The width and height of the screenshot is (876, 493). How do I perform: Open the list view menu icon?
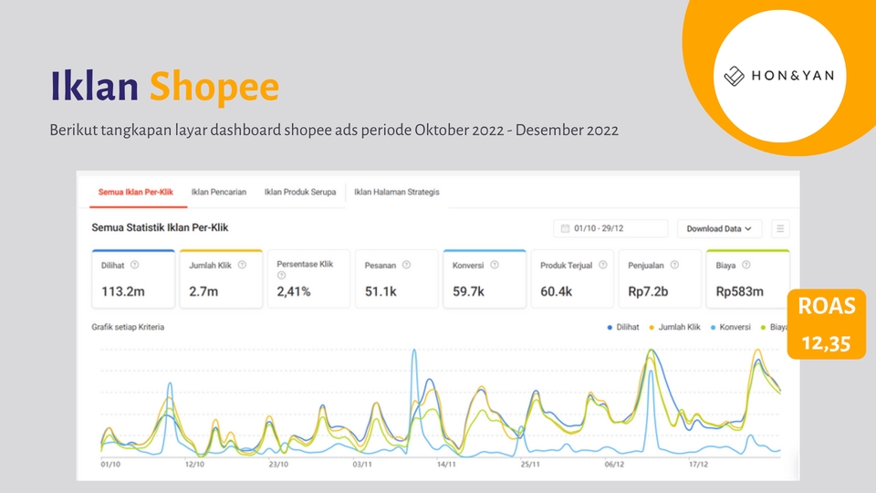(780, 228)
